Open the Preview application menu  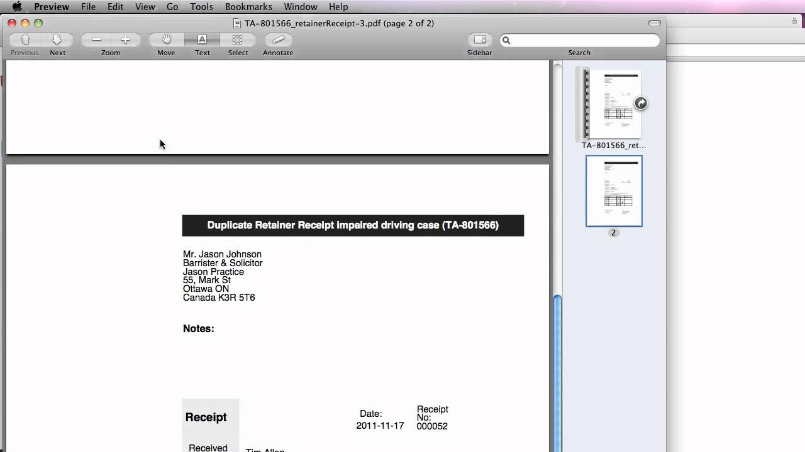coord(52,7)
